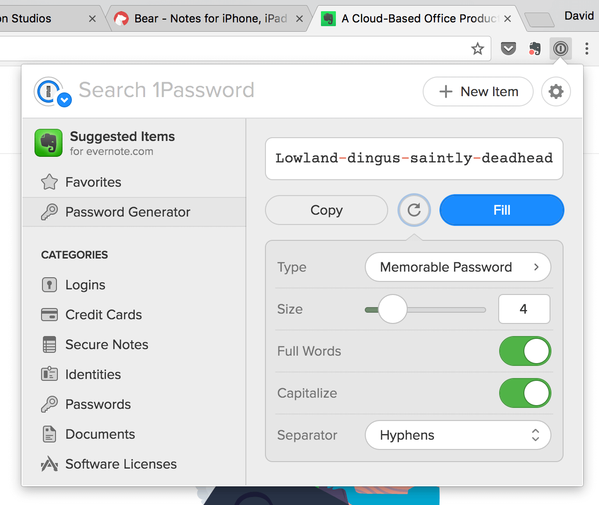Screen dimensions: 599x505
Task: Expand the 1Password account switcher chevron
Action: click(63, 99)
